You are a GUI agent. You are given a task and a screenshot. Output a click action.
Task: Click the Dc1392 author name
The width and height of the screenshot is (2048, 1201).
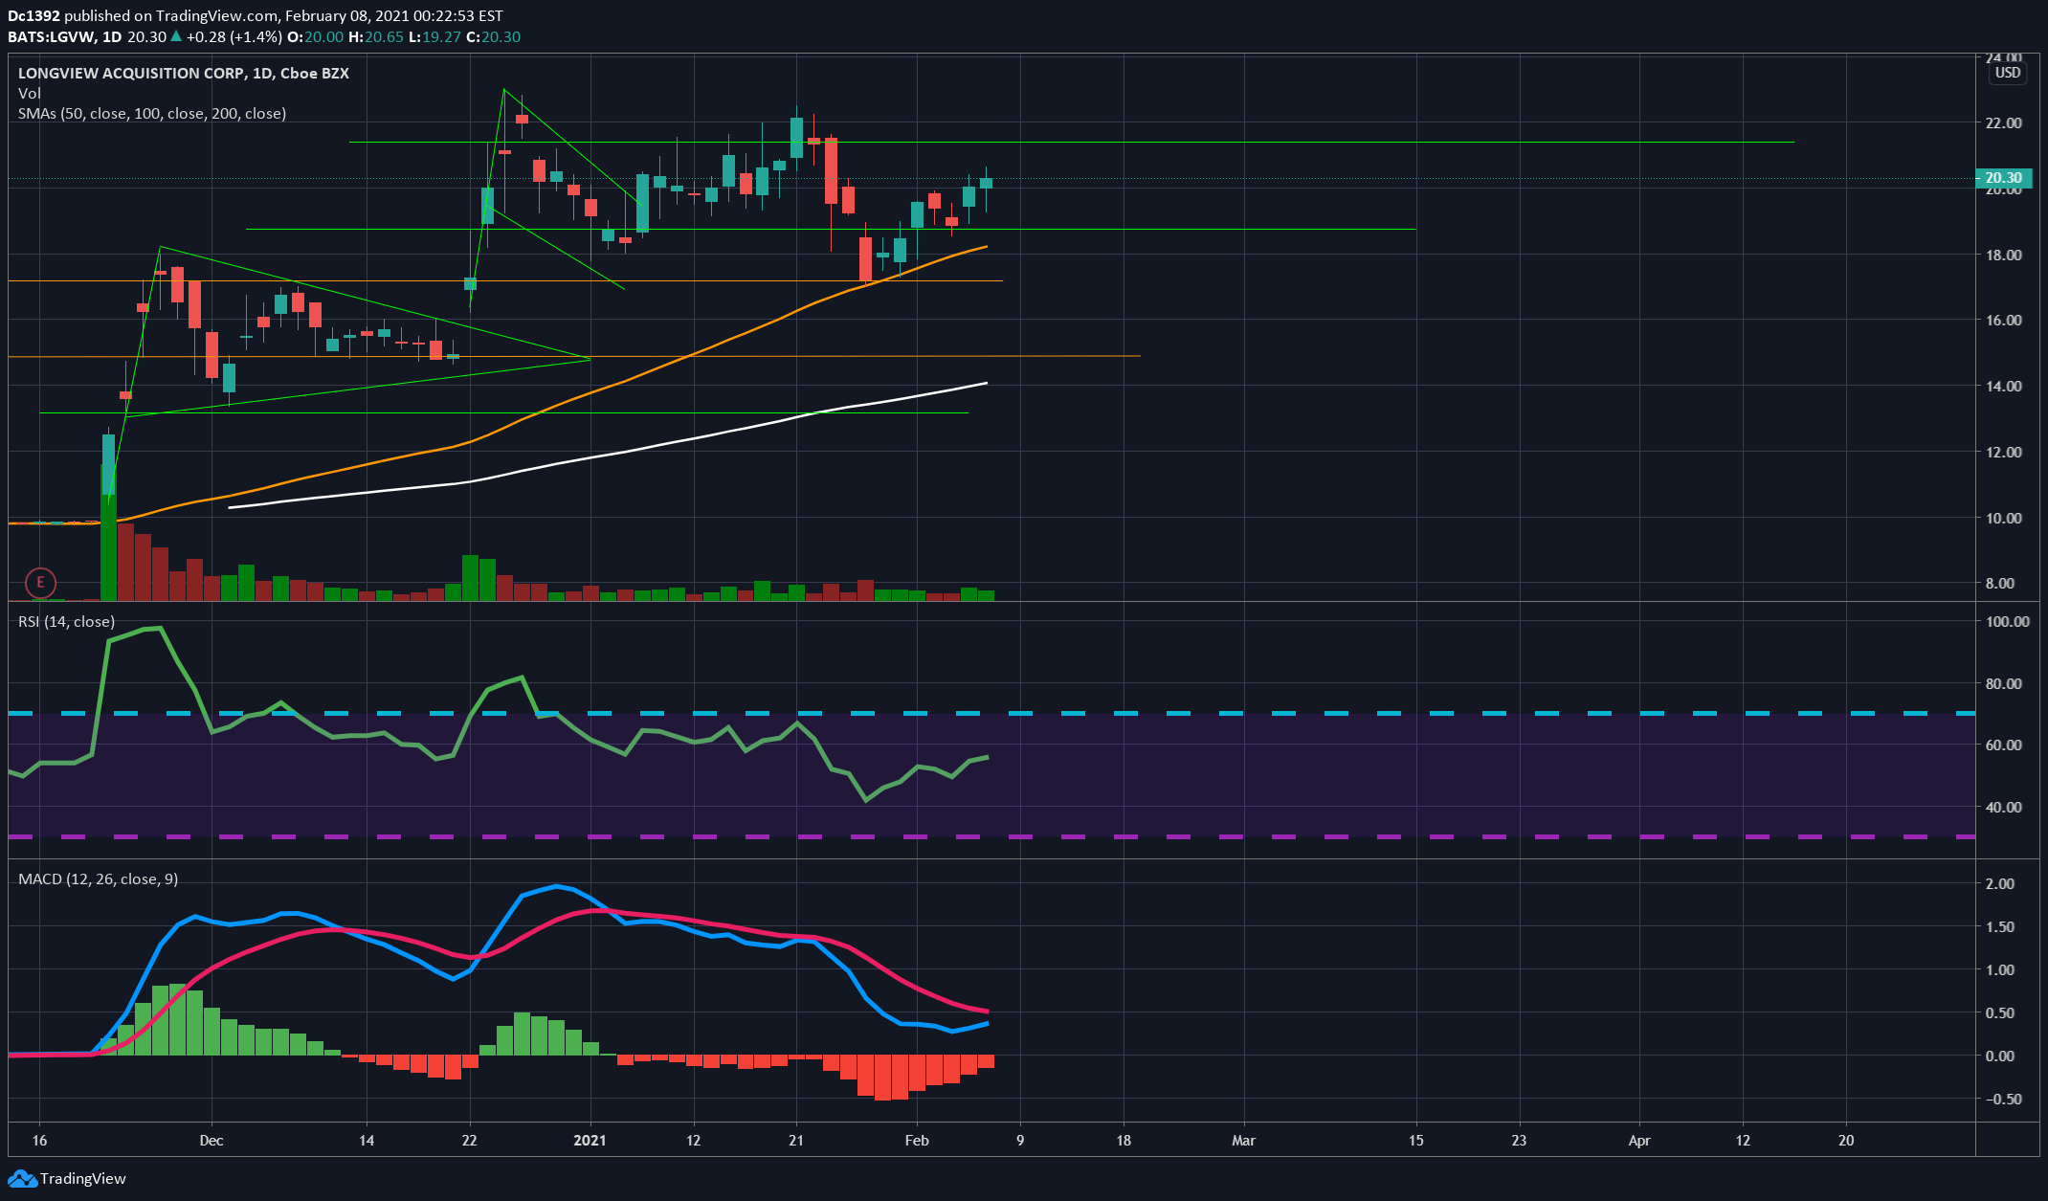pos(33,15)
